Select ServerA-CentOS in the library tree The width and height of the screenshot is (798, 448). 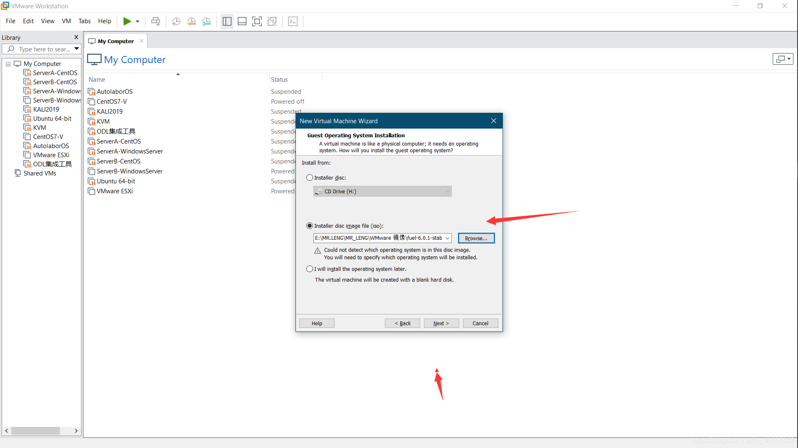pos(55,73)
